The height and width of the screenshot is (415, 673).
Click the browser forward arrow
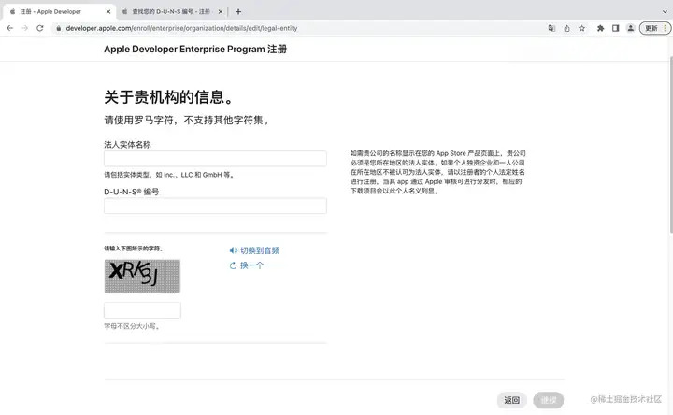point(25,28)
